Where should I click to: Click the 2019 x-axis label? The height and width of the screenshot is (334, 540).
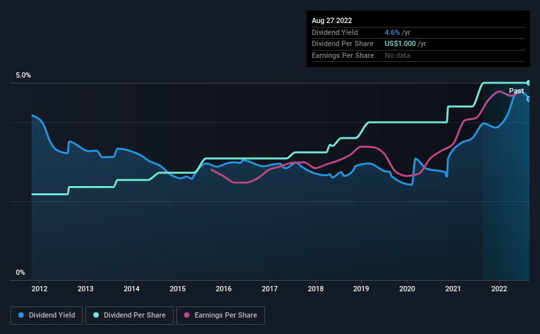pos(361,289)
